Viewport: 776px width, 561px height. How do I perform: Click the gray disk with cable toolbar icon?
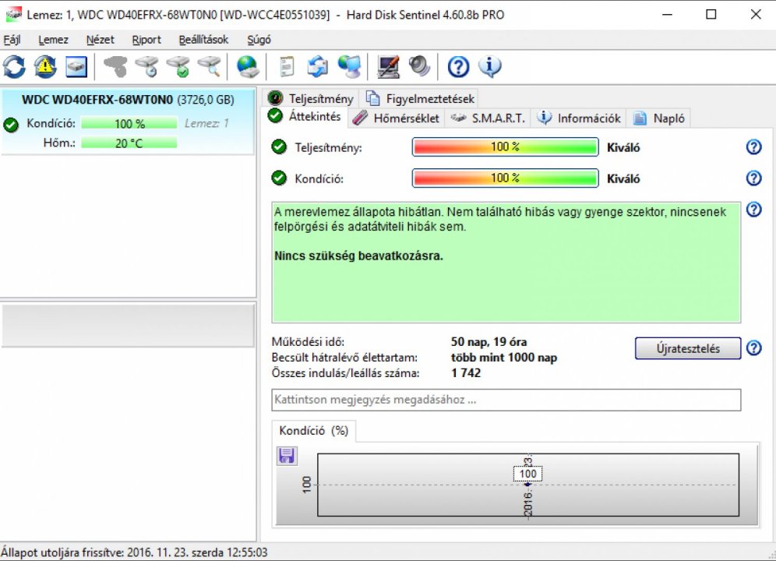pos(115,66)
